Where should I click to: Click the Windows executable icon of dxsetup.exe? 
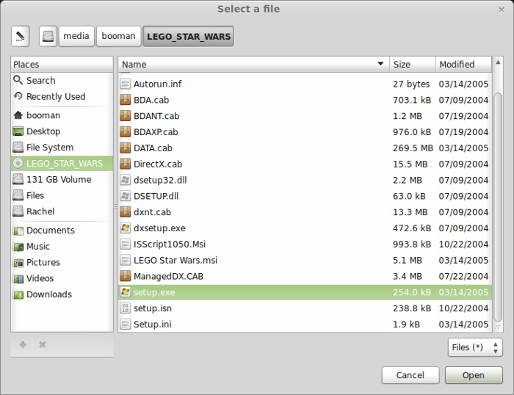pos(126,228)
